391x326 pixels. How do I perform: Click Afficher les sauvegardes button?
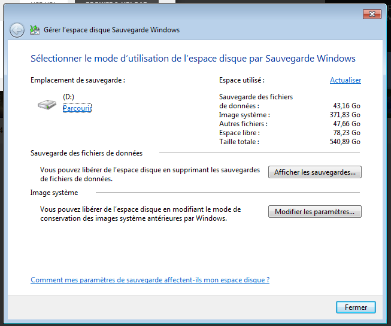[315, 172]
